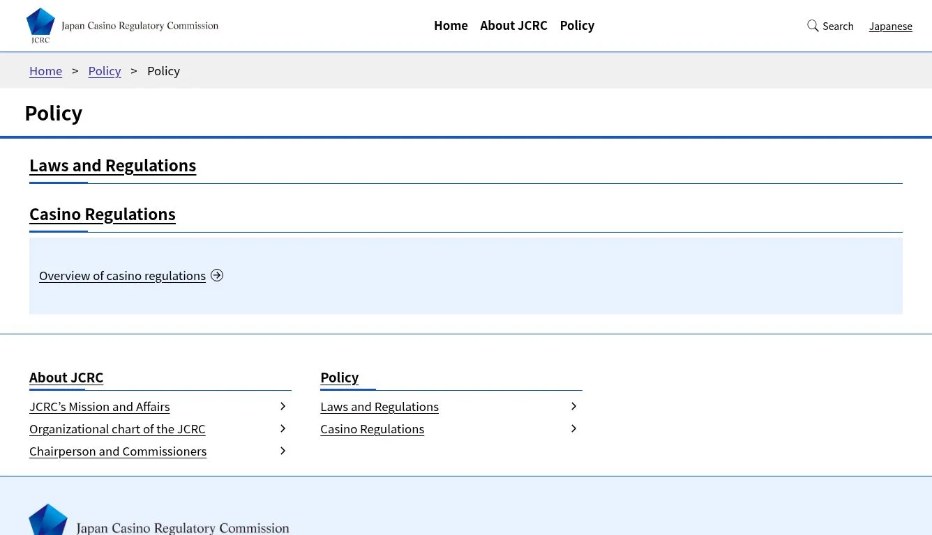Image resolution: width=932 pixels, height=535 pixels.
Task: Click the chevron next to JCRC's Mission and Affairs
Action: [x=283, y=405]
